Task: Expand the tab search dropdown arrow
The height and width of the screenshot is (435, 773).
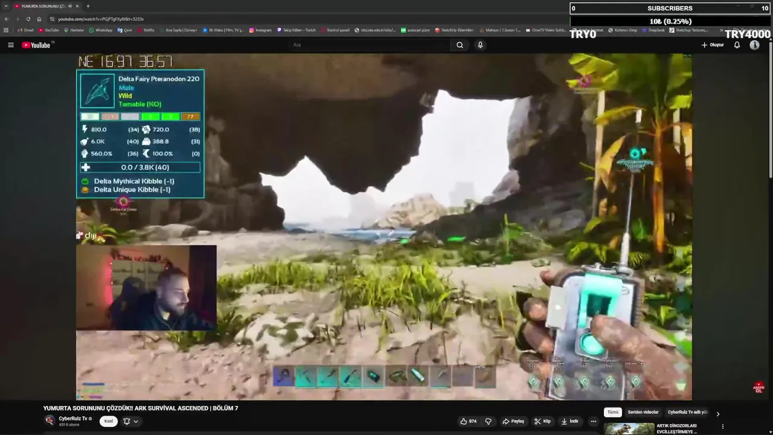Action: [x=5, y=6]
